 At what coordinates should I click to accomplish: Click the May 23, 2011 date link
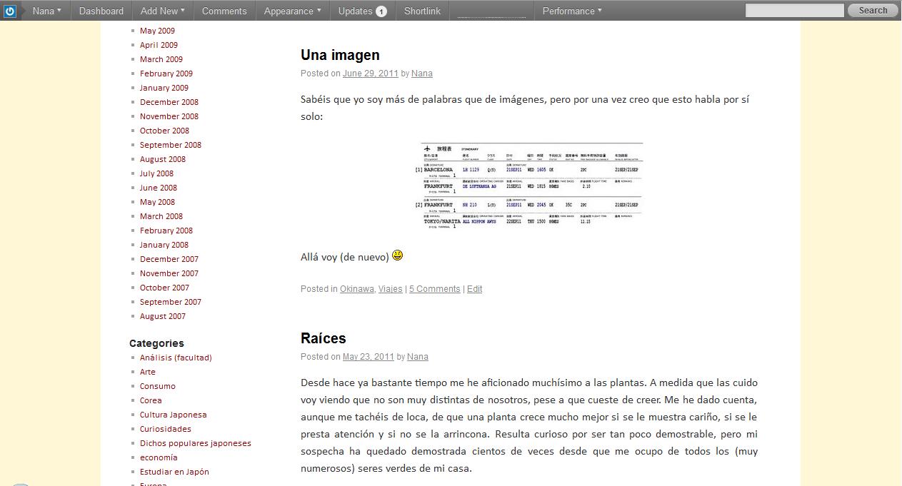[x=369, y=357]
